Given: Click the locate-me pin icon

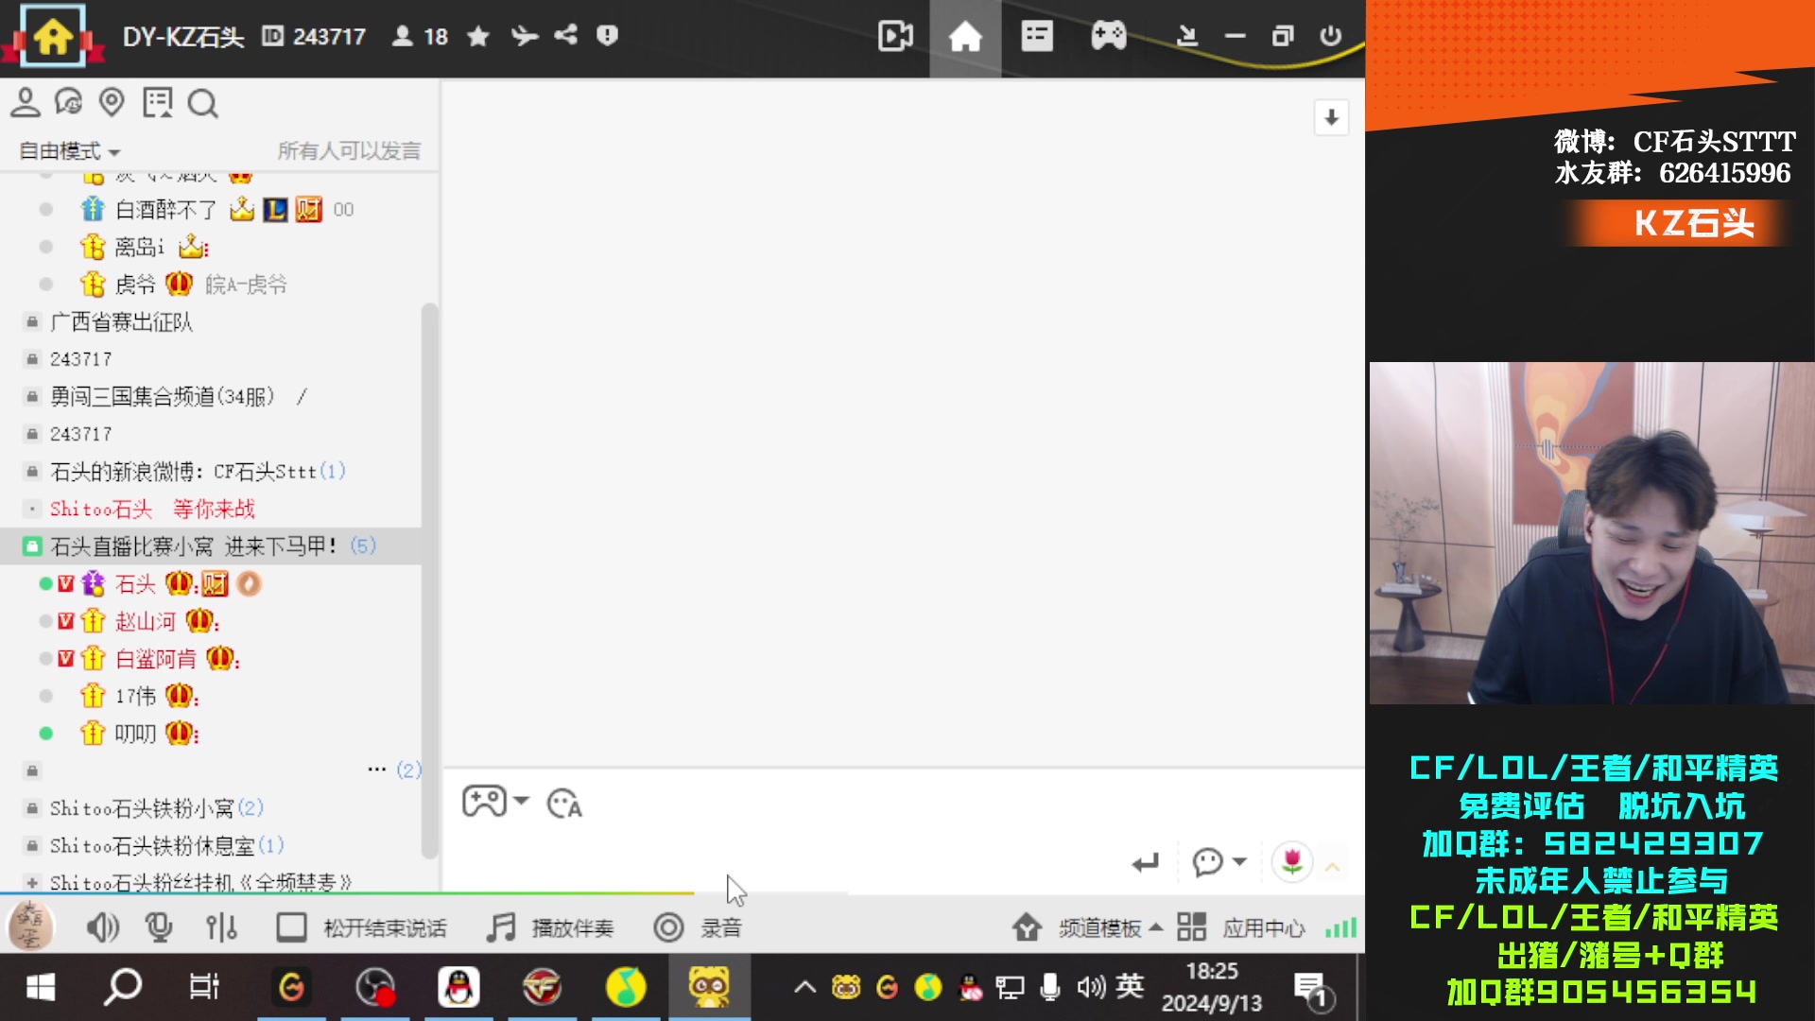Looking at the screenshot, I should pyautogui.click(x=112, y=102).
